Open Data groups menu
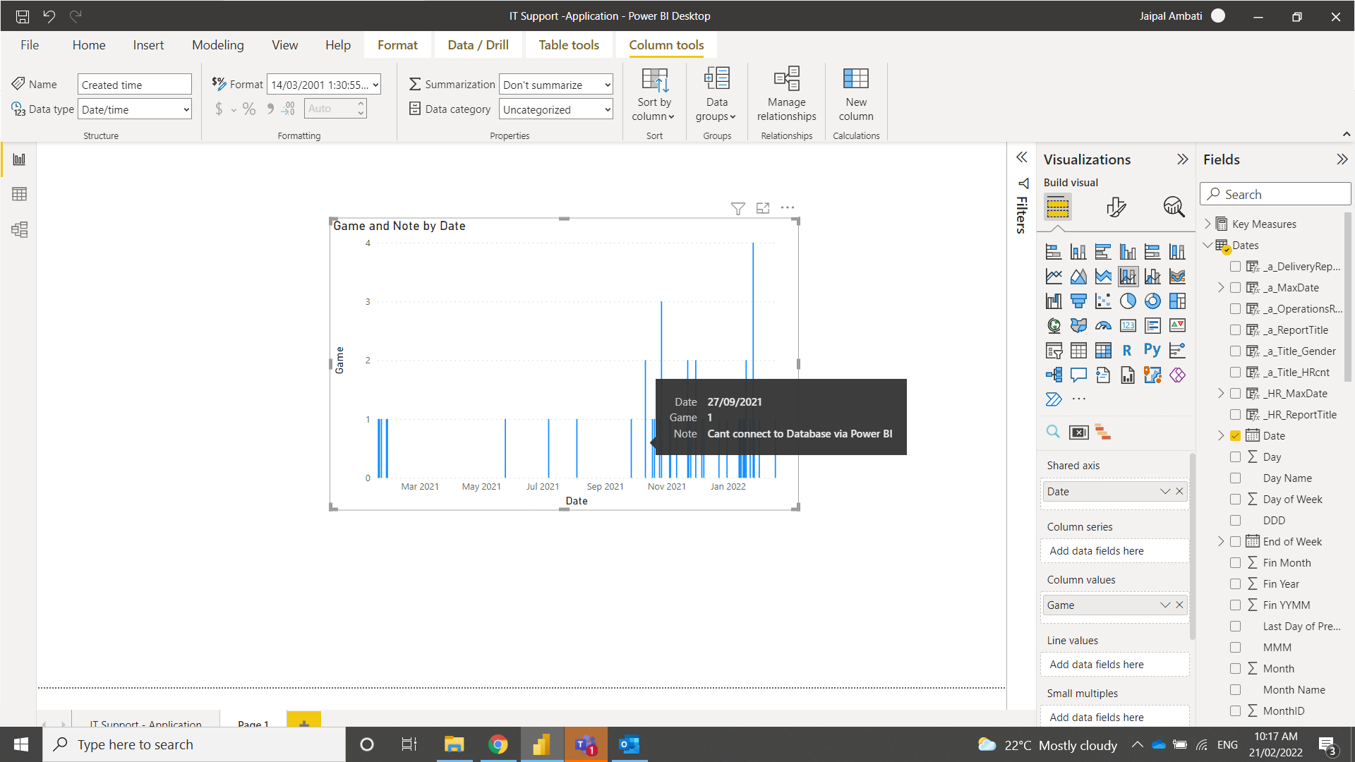 716,95
